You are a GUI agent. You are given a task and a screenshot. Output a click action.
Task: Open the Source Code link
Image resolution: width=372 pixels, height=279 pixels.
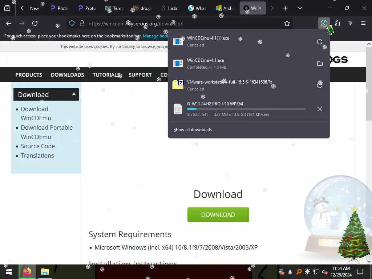tap(38, 146)
